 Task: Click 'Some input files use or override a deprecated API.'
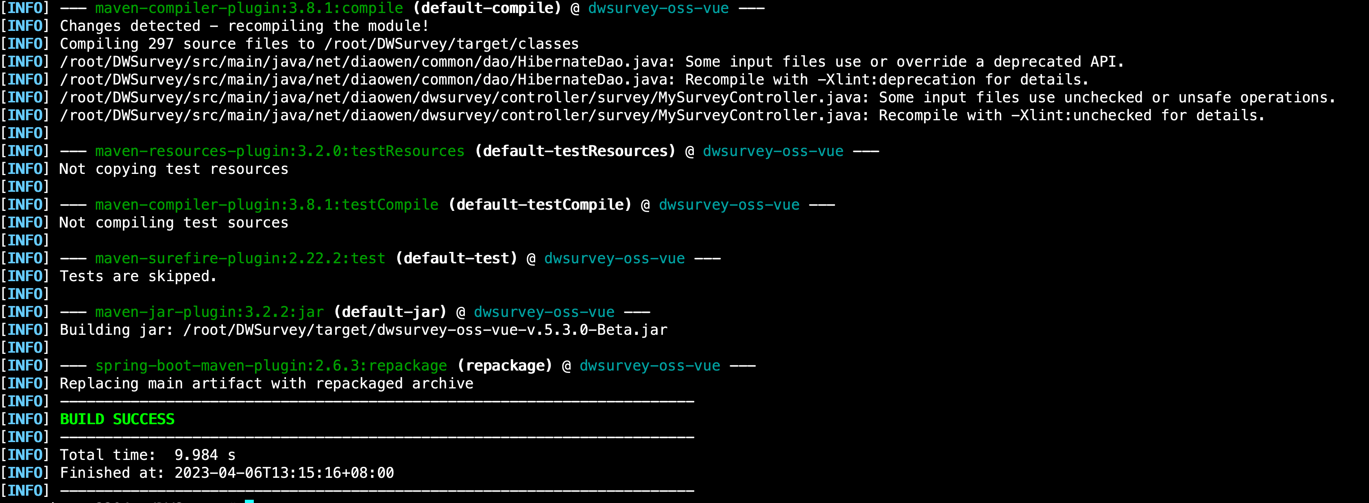905,62
